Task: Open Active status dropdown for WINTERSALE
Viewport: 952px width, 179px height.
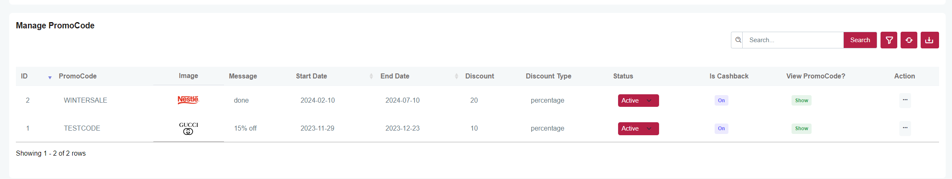Action: click(x=638, y=101)
